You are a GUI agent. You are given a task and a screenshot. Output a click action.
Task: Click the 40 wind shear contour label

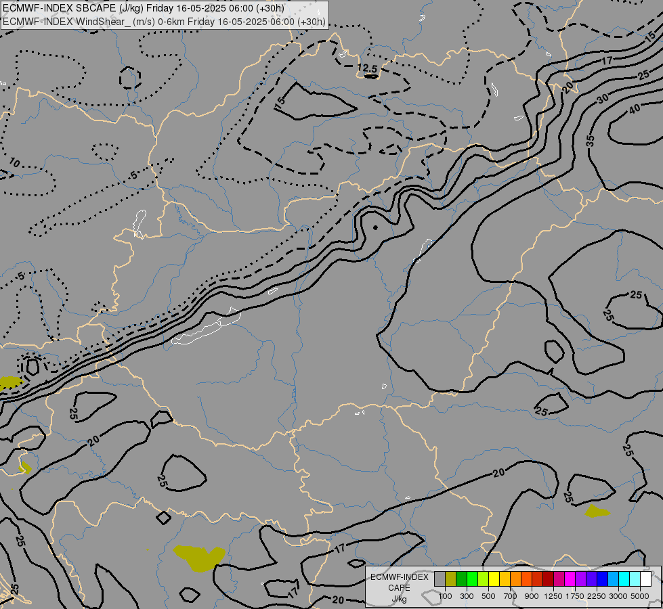click(635, 109)
